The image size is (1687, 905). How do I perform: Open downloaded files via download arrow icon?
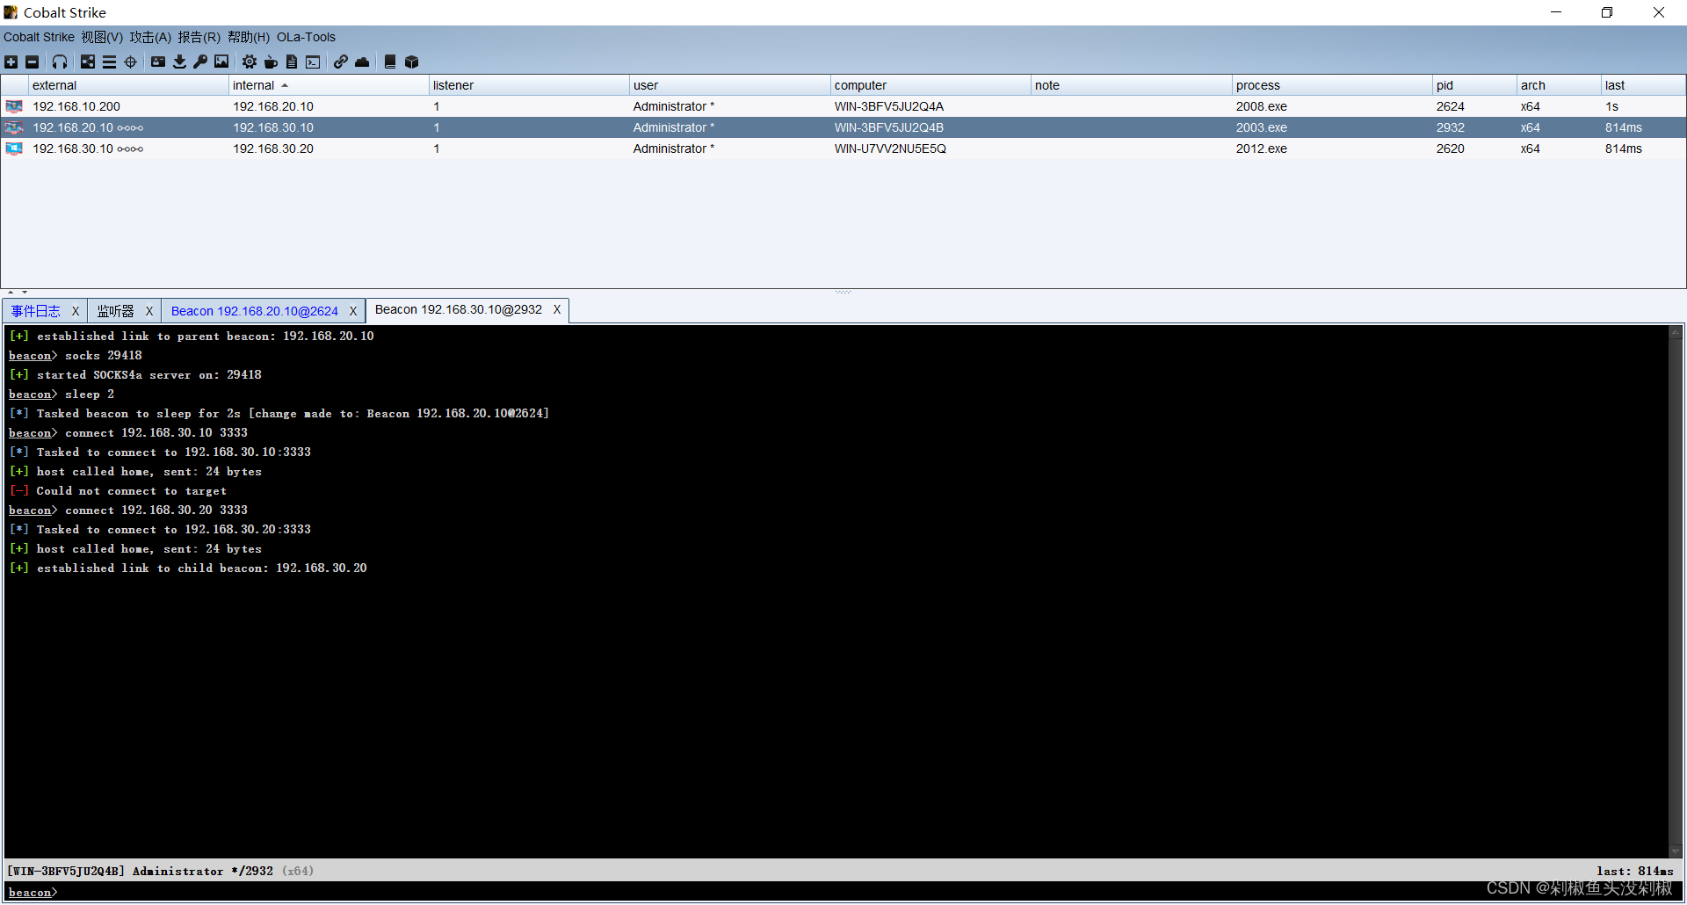pyautogui.click(x=179, y=62)
